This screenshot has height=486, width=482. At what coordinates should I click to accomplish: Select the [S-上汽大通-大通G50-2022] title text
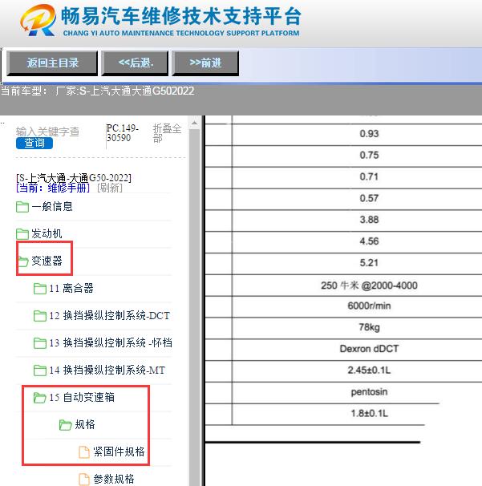(x=74, y=178)
